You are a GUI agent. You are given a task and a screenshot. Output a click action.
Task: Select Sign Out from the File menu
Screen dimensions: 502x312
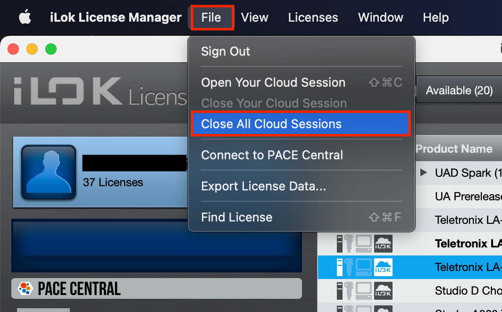[x=226, y=51]
